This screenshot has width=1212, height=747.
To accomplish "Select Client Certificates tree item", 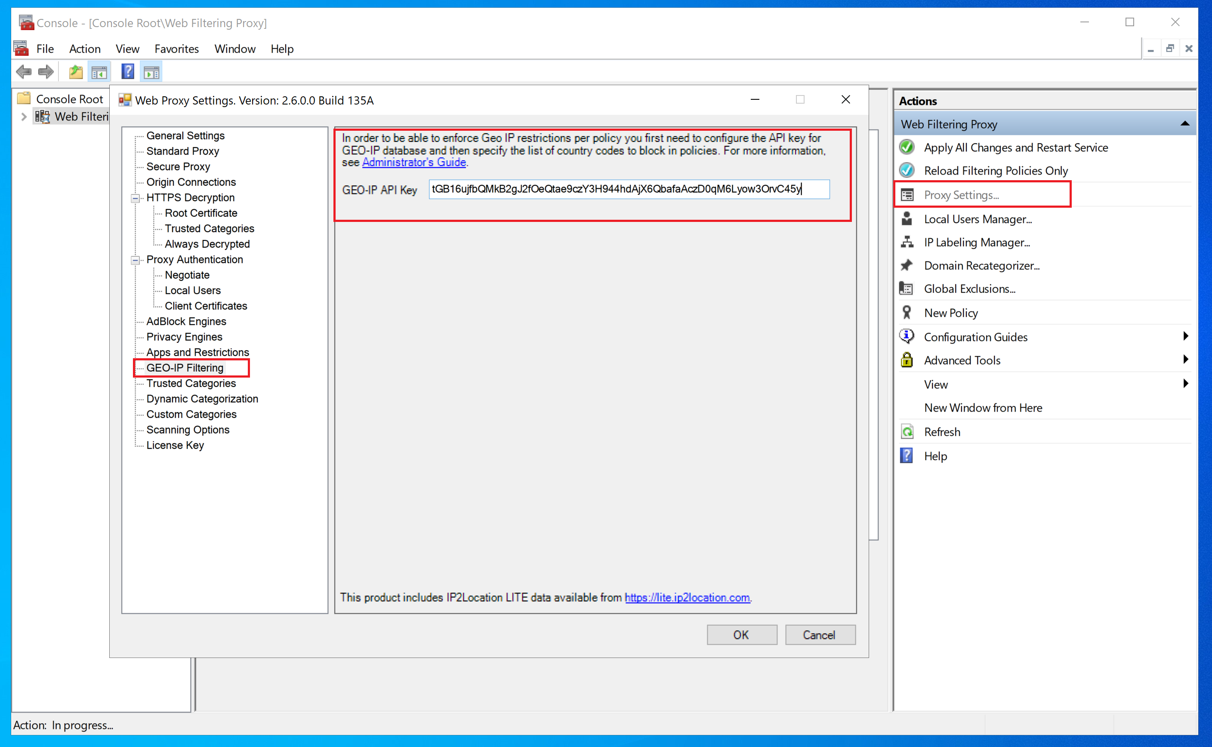I will pyautogui.click(x=206, y=306).
